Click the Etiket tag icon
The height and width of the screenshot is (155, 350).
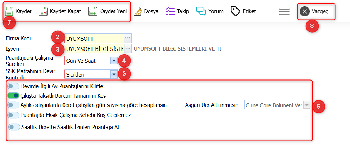coord(235,11)
